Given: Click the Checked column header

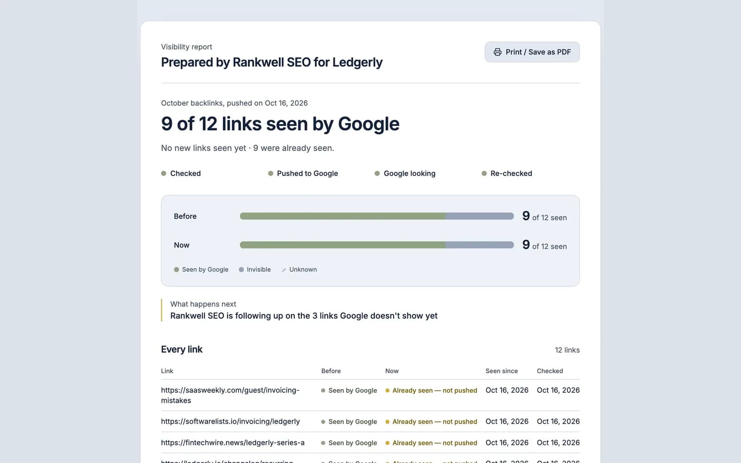Looking at the screenshot, I should (550, 371).
